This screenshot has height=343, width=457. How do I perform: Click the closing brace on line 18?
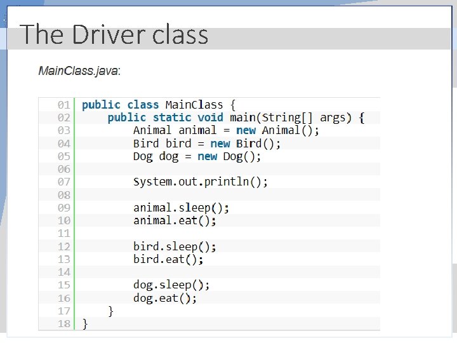click(85, 324)
